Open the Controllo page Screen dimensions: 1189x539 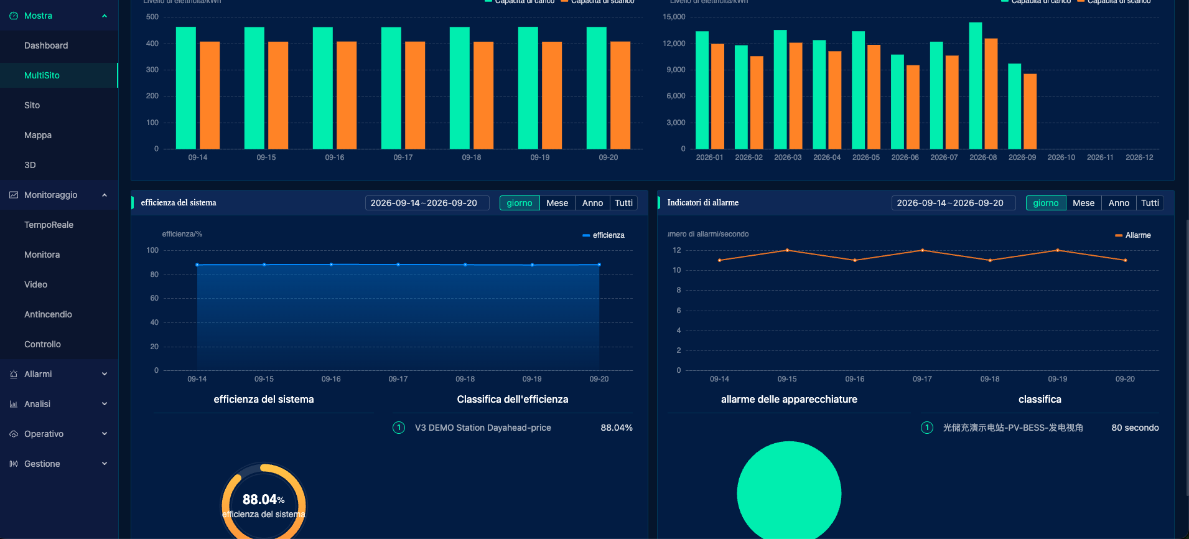click(x=59, y=344)
